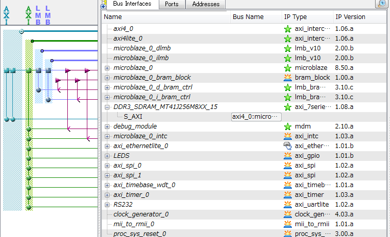This screenshot has height=237, width=390.
Task: Click the axi_uartlite icon in the RS232 row
Action: (288, 205)
